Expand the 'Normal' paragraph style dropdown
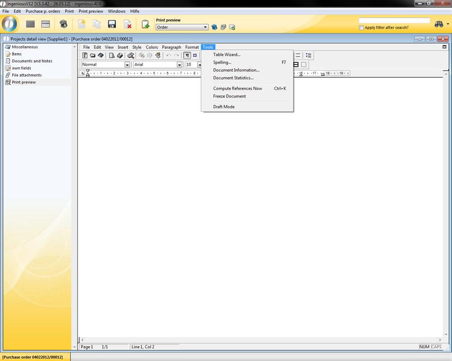452x361 pixels. tap(127, 64)
